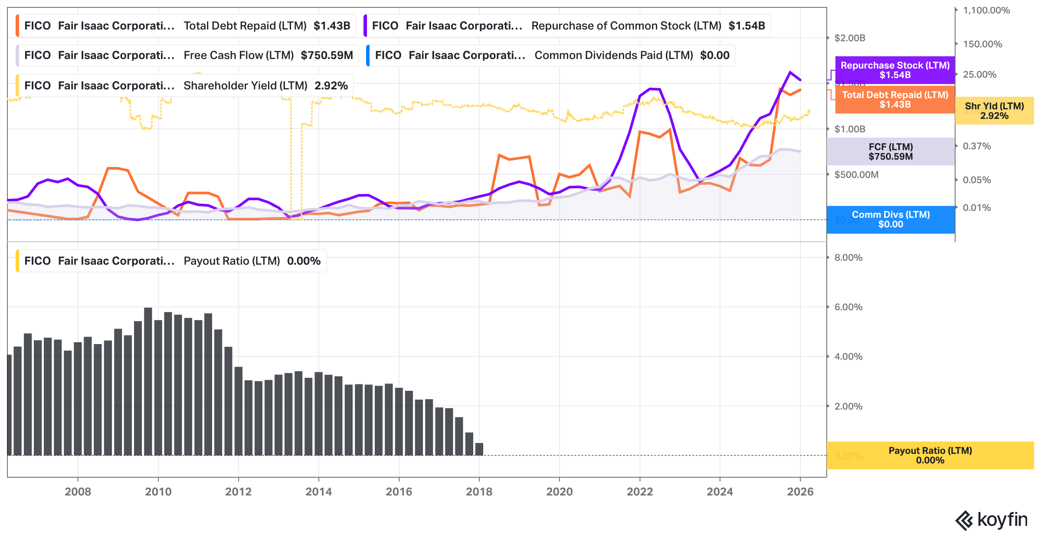Click the 2018 timeline marker

[479, 492]
